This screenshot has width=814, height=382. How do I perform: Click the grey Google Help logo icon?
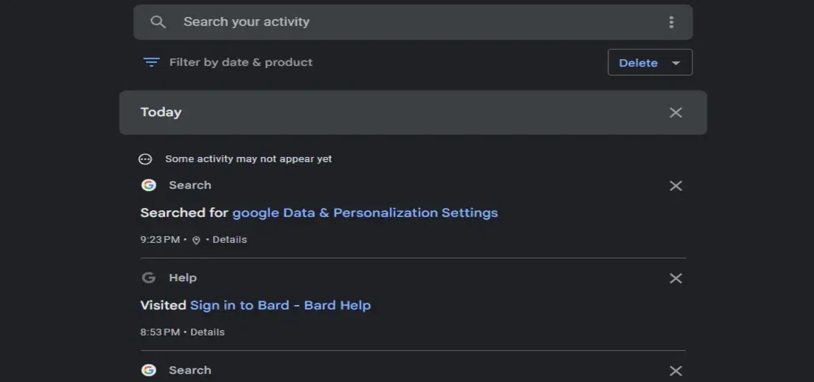(149, 278)
